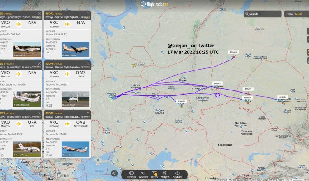309x181 pixels.
Task: Switch to Multi view mode
Action: coord(298,14)
